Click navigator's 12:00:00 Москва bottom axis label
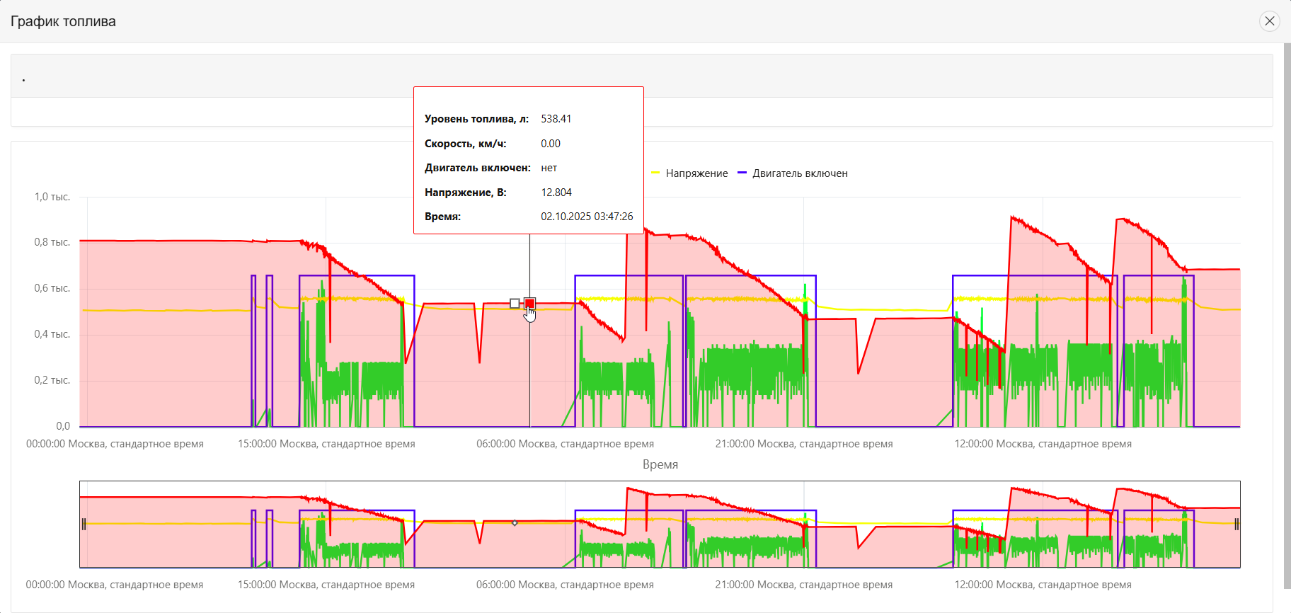Screen dimensions: 1291x613 point(1043,585)
